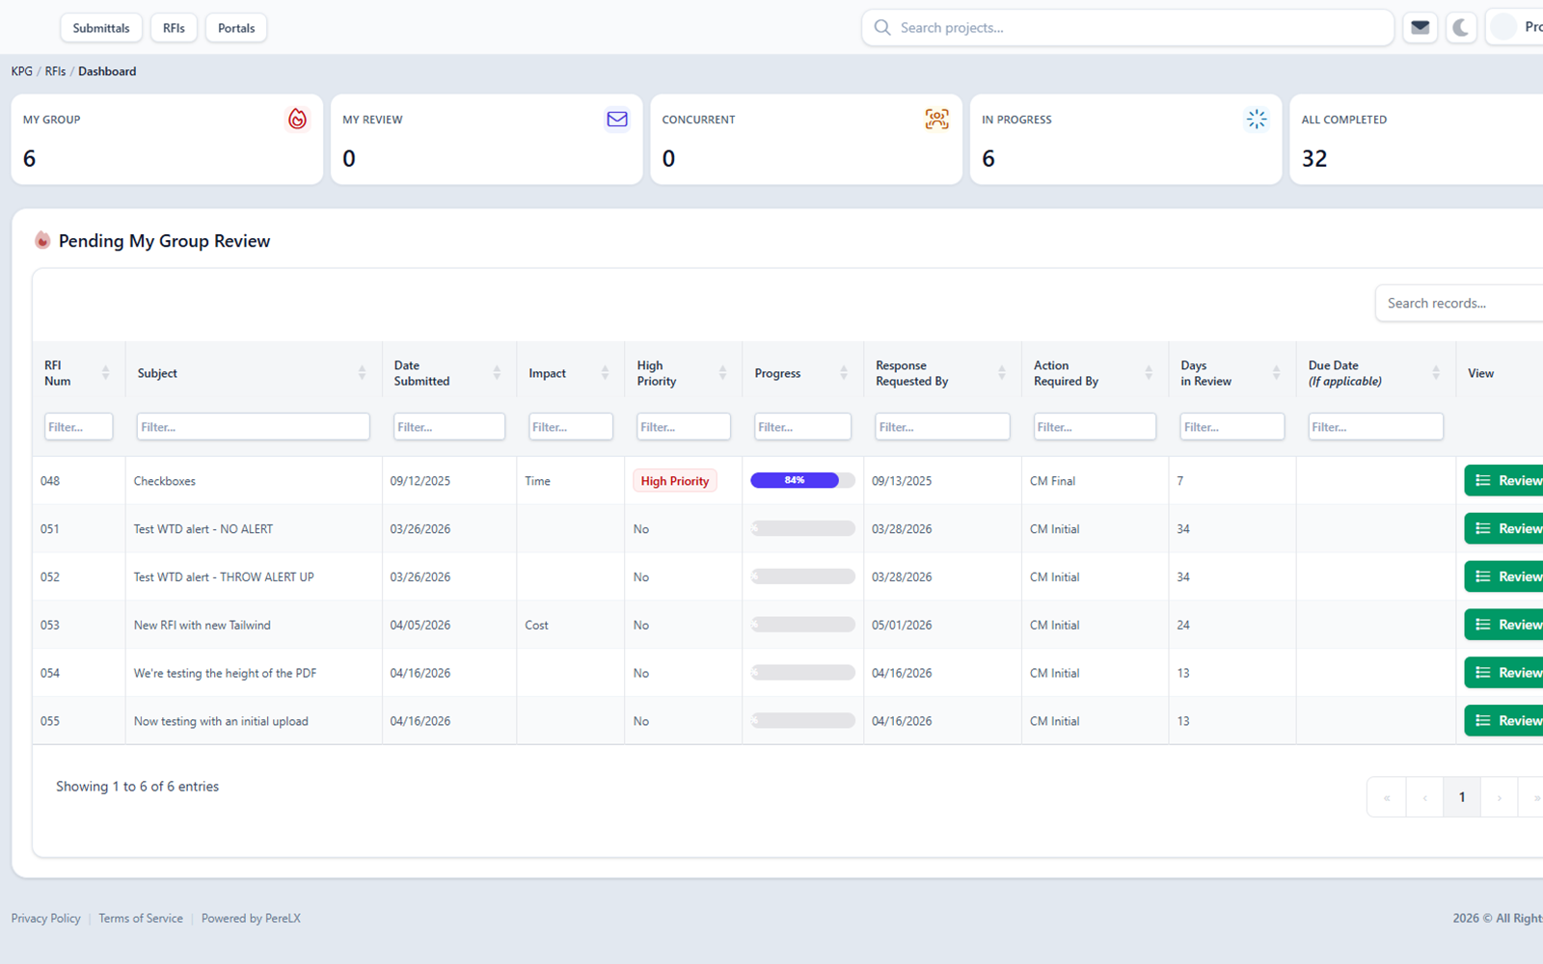Image resolution: width=1543 pixels, height=964 pixels.
Task: Focus the Search records field
Action: (x=1459, y=303)
